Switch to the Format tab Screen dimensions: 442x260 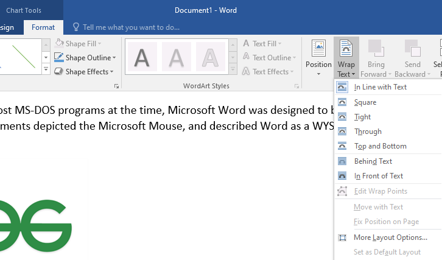[43, 27]
